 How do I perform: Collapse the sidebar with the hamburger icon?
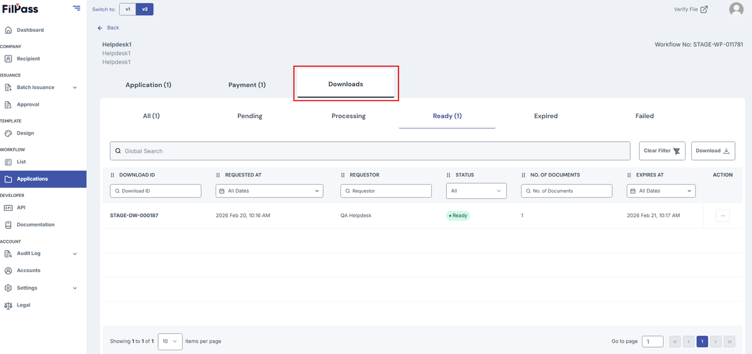[76, 8]
